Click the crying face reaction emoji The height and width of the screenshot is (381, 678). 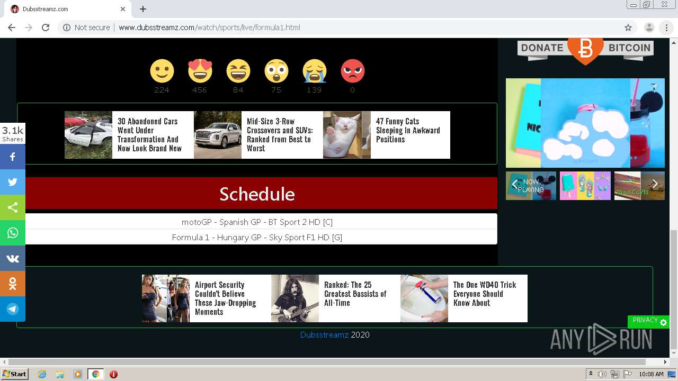coord(314,71)
